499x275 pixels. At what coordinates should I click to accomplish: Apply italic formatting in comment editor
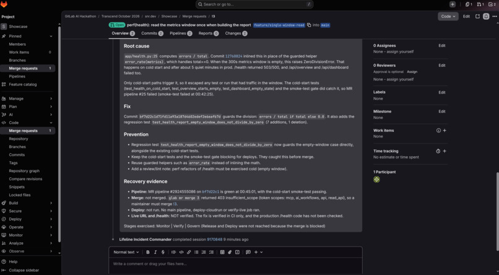coord(155,252)
